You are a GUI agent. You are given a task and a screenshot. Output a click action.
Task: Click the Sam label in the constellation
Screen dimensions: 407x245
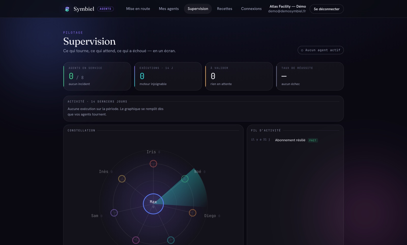pyautogui.click(x=95, y=216)
